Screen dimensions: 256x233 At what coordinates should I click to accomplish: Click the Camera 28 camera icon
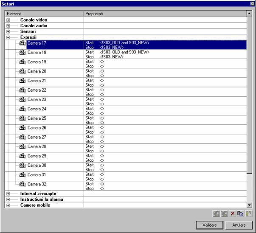(23, 146)
